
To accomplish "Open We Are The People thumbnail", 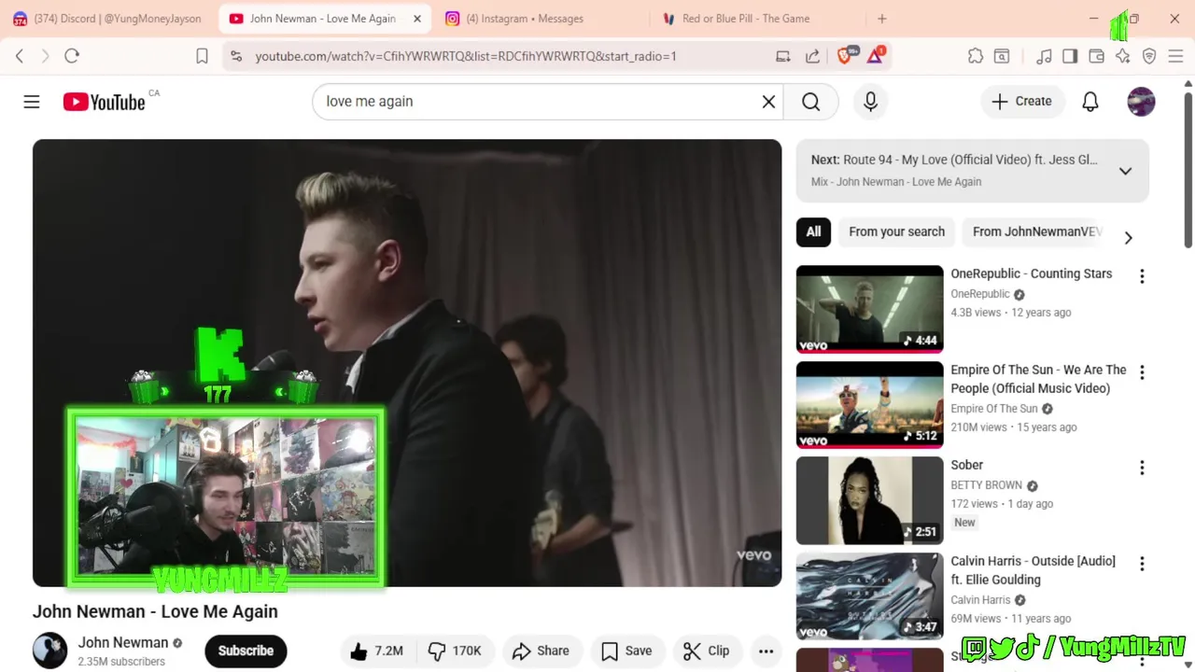I will (869, 405).
